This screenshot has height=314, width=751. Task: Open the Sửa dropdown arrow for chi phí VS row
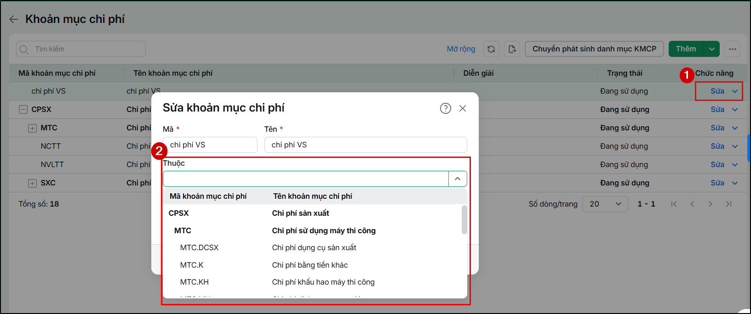click(735, 91)
